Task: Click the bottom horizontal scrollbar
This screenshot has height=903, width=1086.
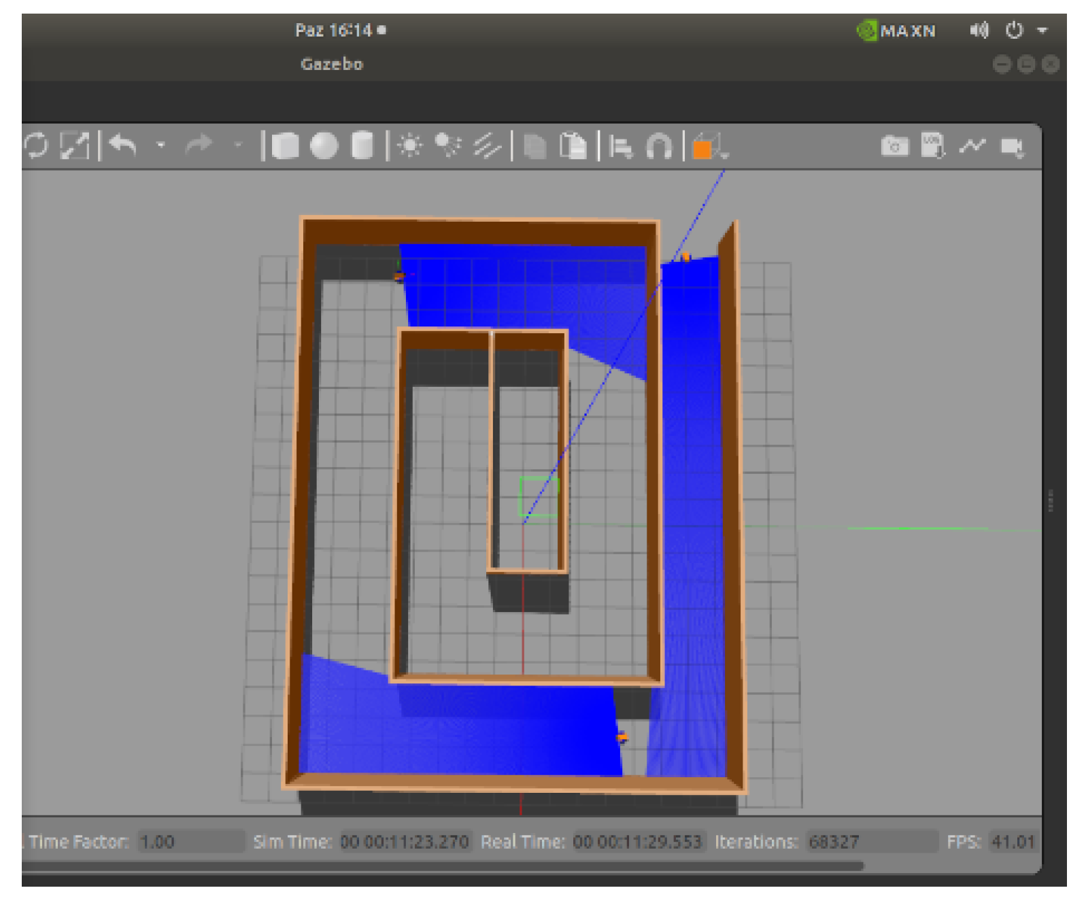Action: 442,866
